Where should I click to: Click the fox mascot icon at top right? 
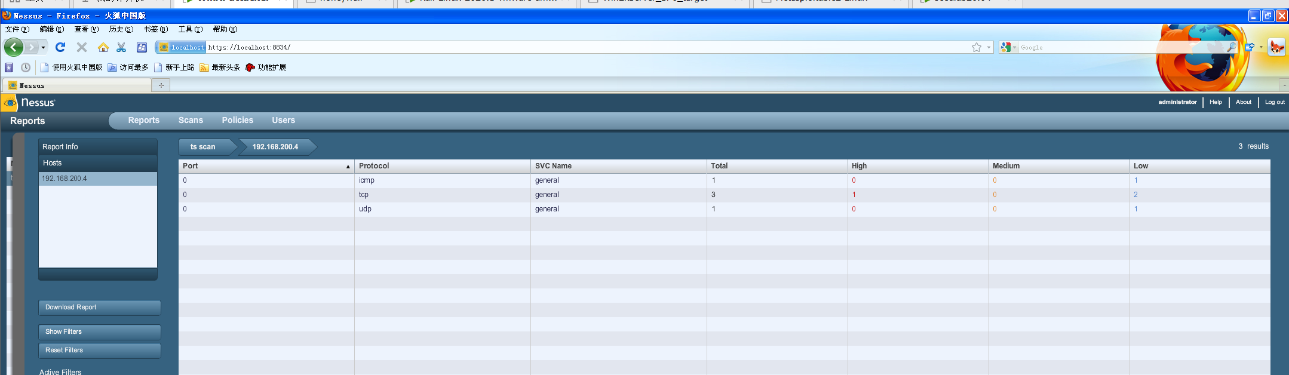tap(1276, 47)
